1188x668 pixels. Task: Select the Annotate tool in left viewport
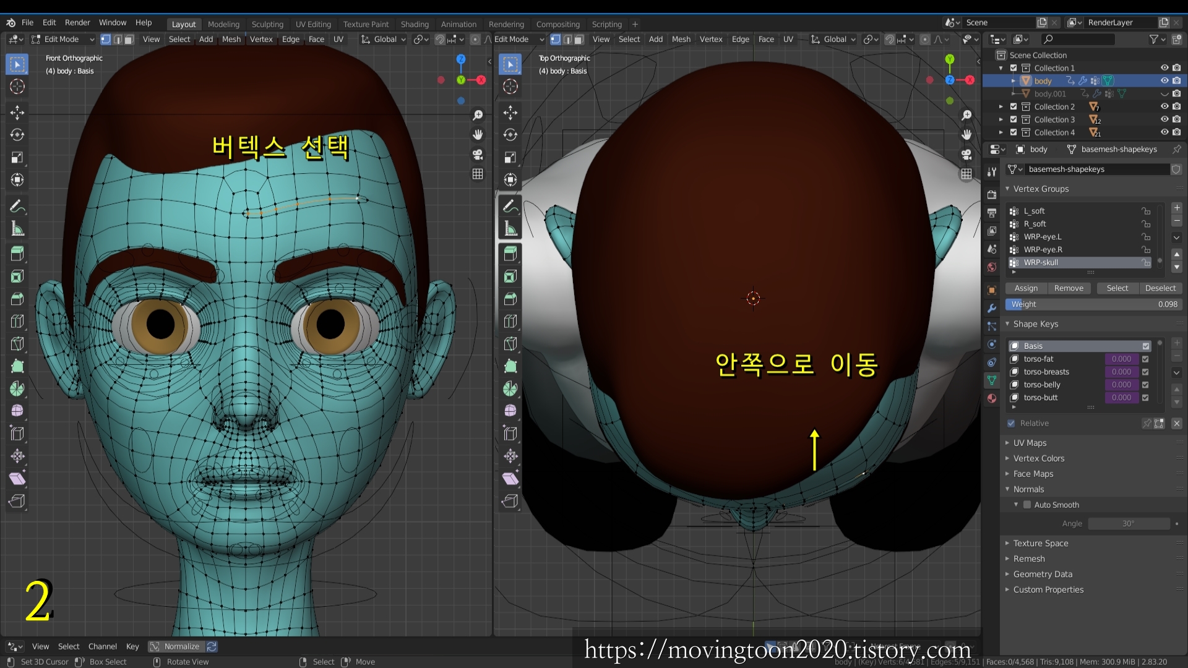tap(17, 207)
